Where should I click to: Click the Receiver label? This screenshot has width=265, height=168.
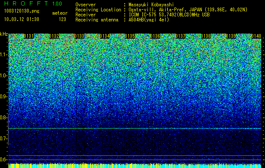click(86, 15)
